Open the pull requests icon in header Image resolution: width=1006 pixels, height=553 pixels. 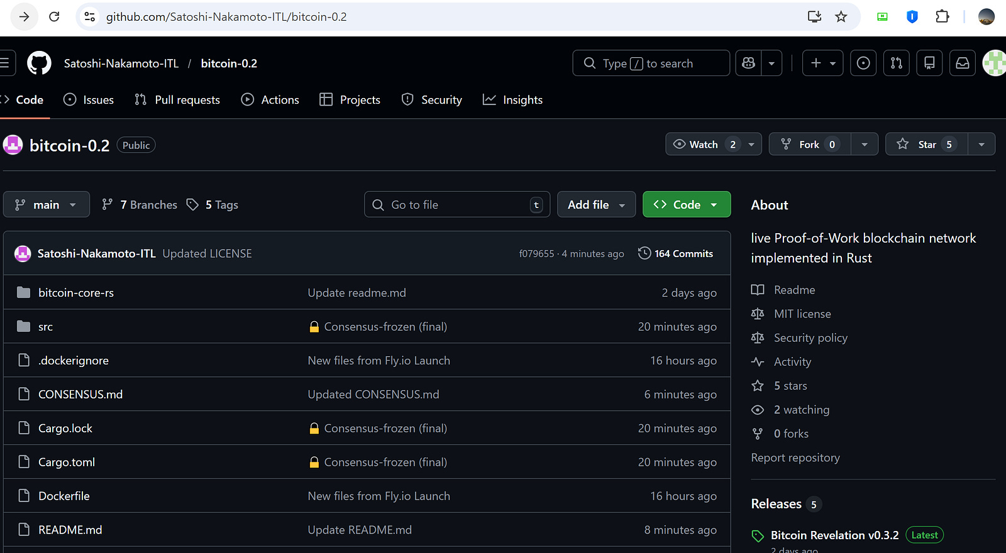(897, 63)
